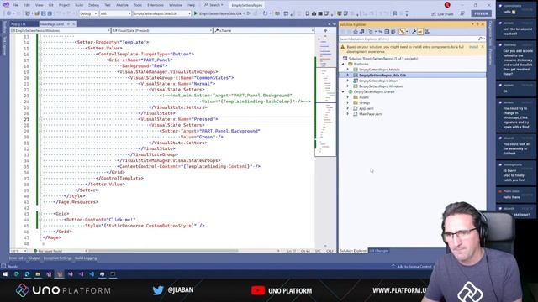
Task: Click Switch Views icon in Solution Explorer
Action: click(x=362, y=32)
